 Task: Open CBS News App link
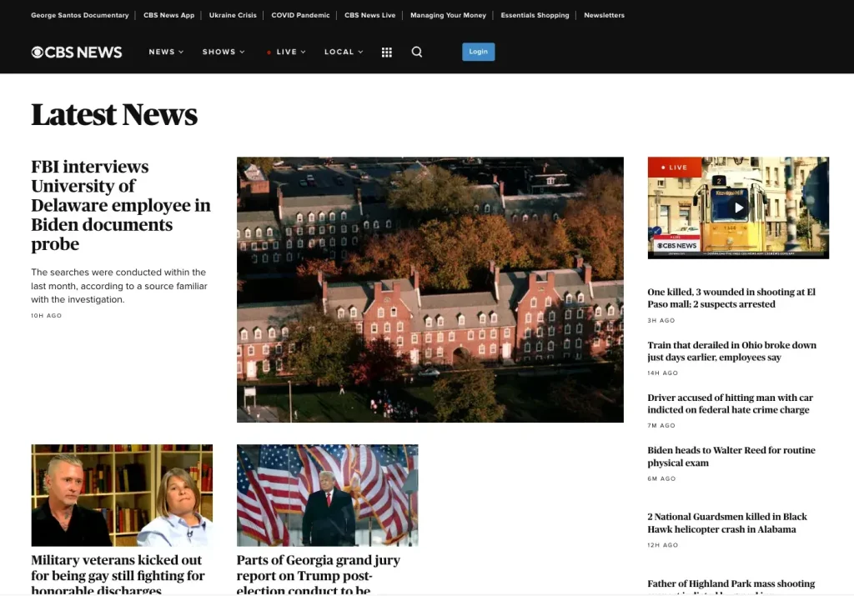[168, 15]
